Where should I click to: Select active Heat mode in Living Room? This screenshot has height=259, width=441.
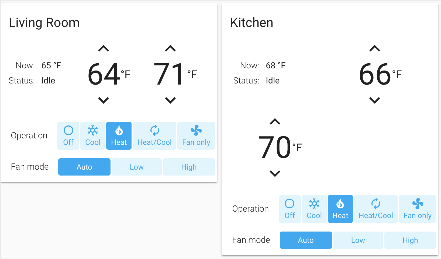[119, 136]
